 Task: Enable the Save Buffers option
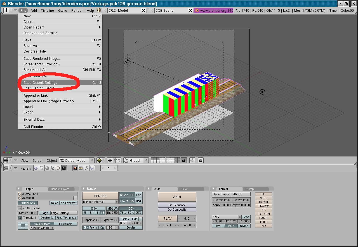pyautogui.click(x=42, y=224)
